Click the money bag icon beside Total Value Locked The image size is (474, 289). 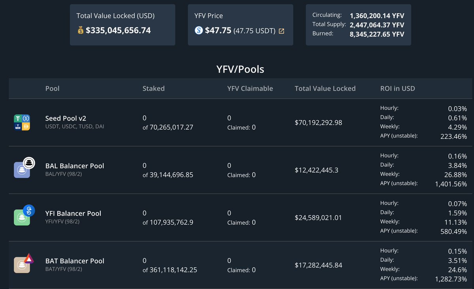click(x=80, y=30)
